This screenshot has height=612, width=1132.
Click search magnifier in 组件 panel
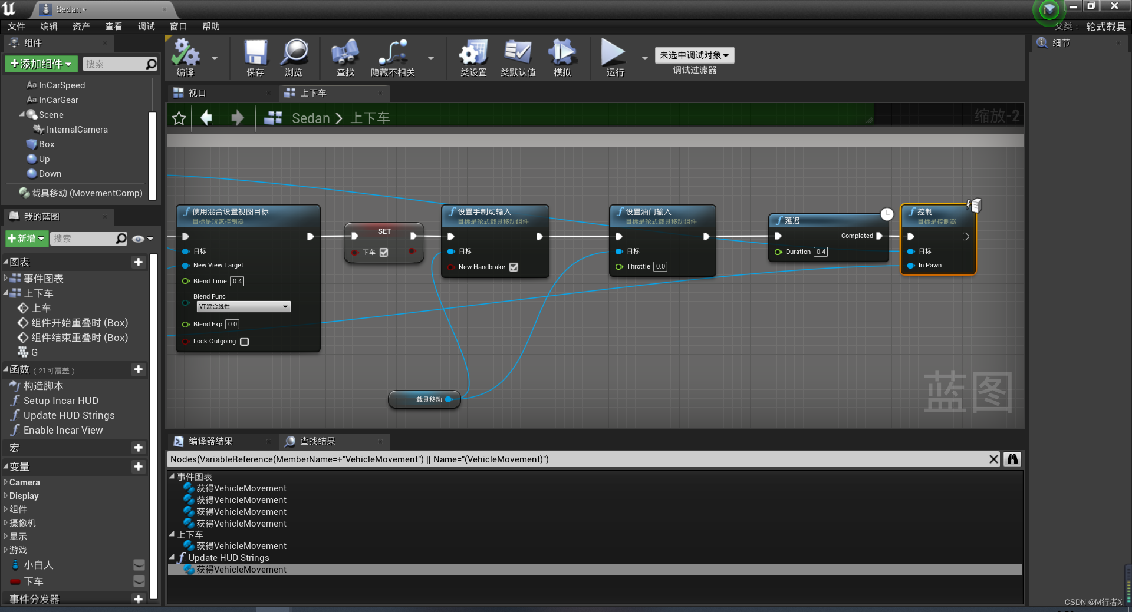pyautogui.click(x=152, y=64)
